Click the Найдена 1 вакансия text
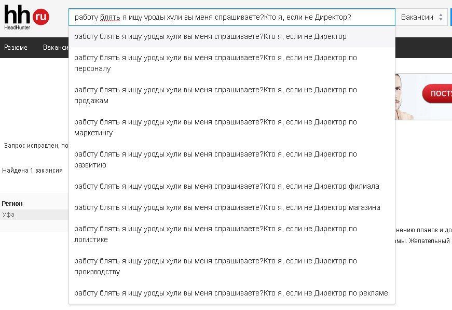The width and height of the screenshot is (452, 310). 32,171
